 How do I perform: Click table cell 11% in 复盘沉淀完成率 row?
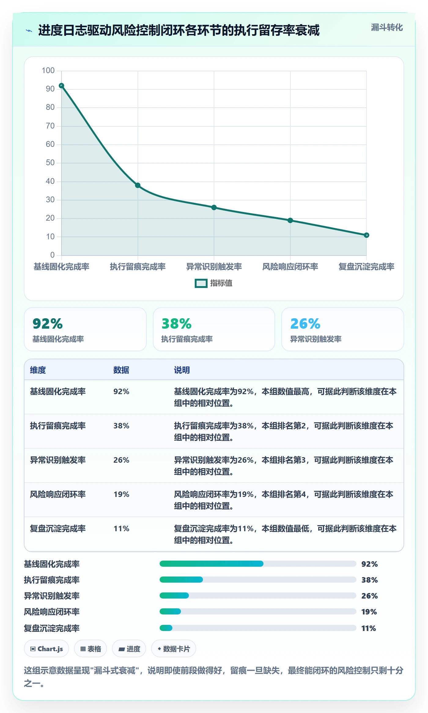click(121, 528)
